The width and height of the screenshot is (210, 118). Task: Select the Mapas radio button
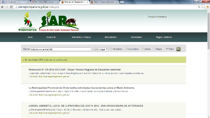click(x=154, y=49)
